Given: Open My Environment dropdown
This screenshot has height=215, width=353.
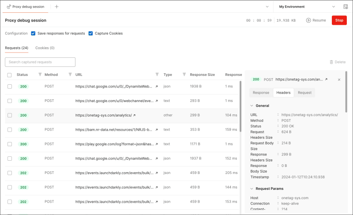Looking at the screenshot, I should (307, 7).
